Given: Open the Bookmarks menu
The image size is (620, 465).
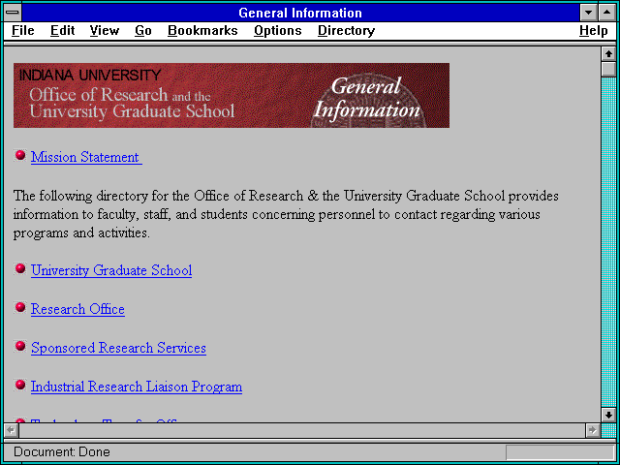Looking at the screenshot, I should (202, 31).
